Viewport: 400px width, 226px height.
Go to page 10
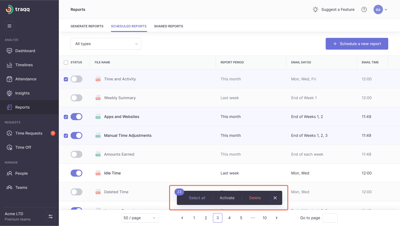(265, 218)
